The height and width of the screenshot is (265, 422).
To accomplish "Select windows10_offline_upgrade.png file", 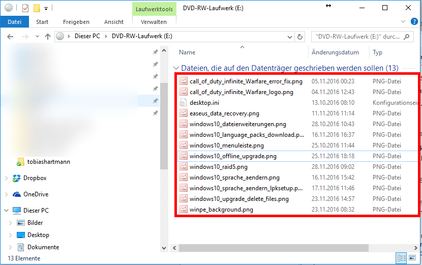I will coord(233,156).
